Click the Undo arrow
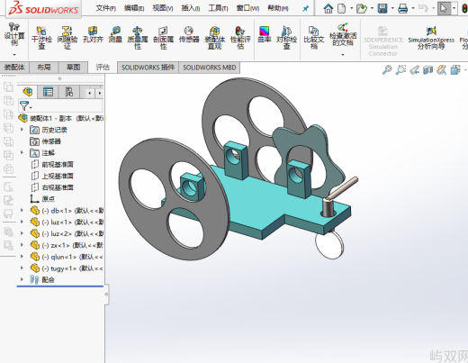Viewport: 468px width, 363px height. coord(423,8)
